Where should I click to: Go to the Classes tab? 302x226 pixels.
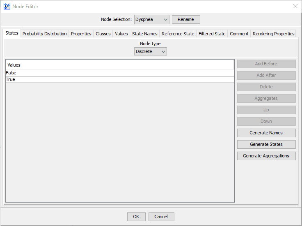click(x=103, y=34)
